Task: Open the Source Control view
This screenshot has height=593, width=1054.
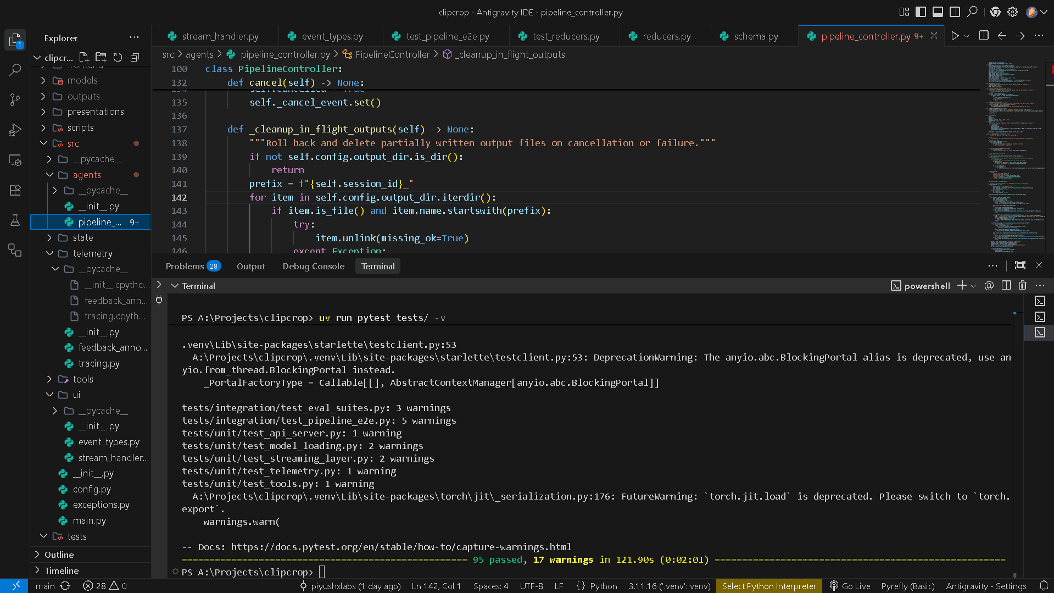Action: 15,99
